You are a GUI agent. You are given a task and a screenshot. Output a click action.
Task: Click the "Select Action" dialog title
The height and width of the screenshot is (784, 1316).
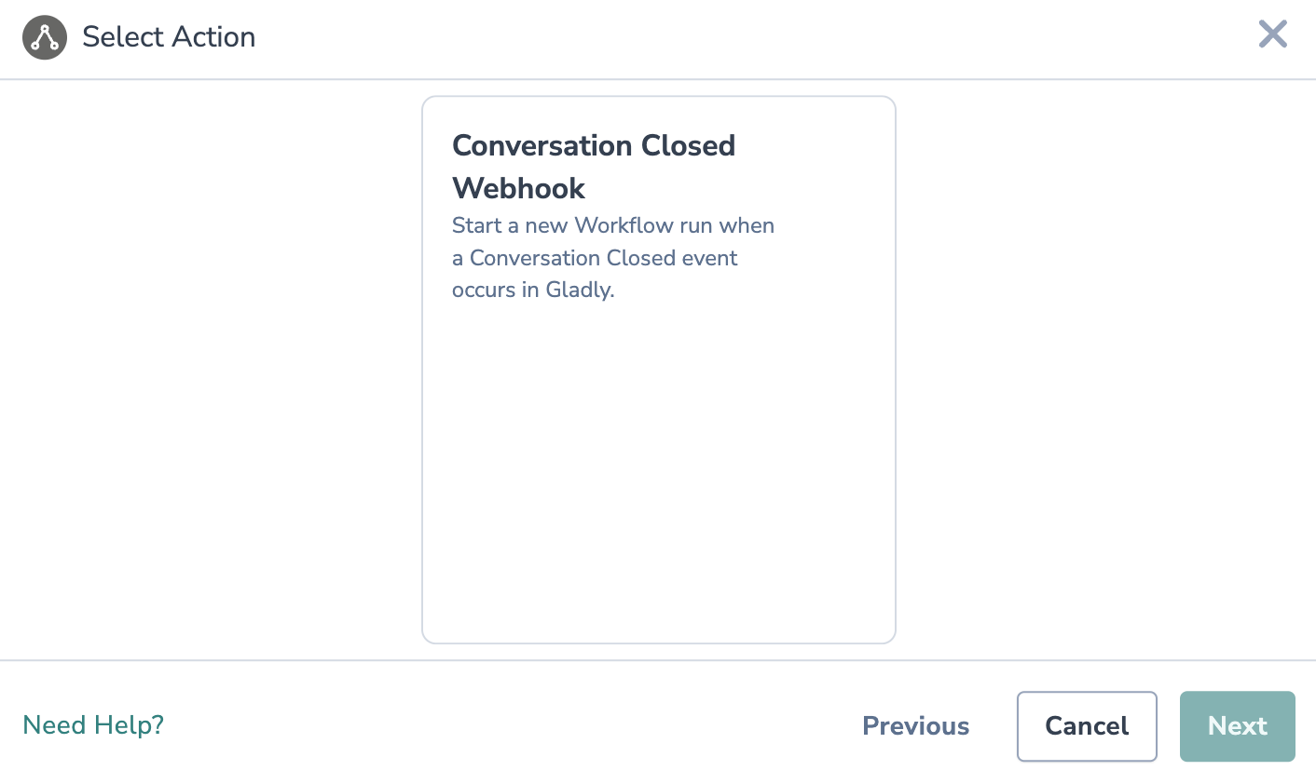coord(169,37)
